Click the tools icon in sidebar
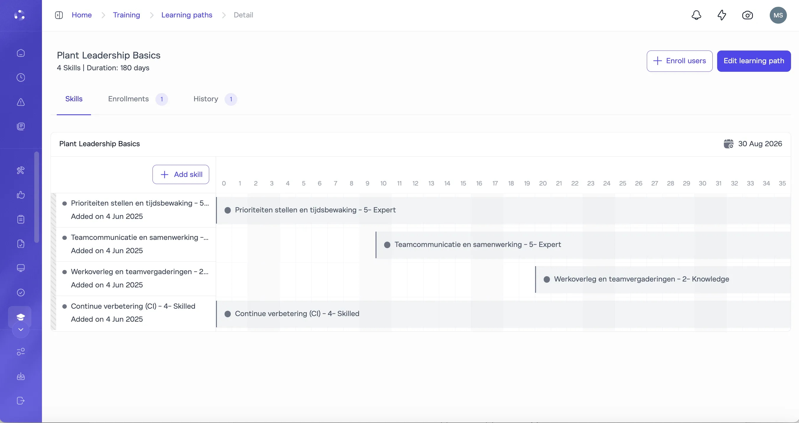The height and width of the screenshot is (423, 799). tap(20, 170)
